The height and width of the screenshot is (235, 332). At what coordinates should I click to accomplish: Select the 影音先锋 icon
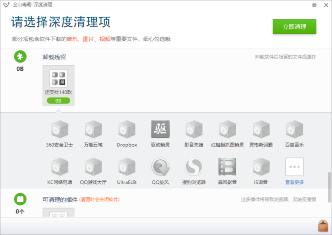(194, 129)
